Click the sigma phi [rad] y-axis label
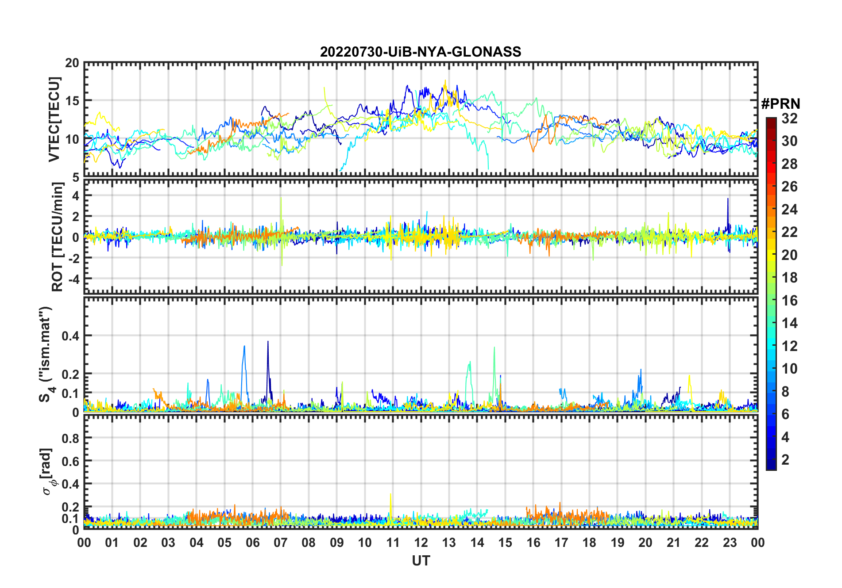Viewport: 842px width, 588px height. click(48, 472)
